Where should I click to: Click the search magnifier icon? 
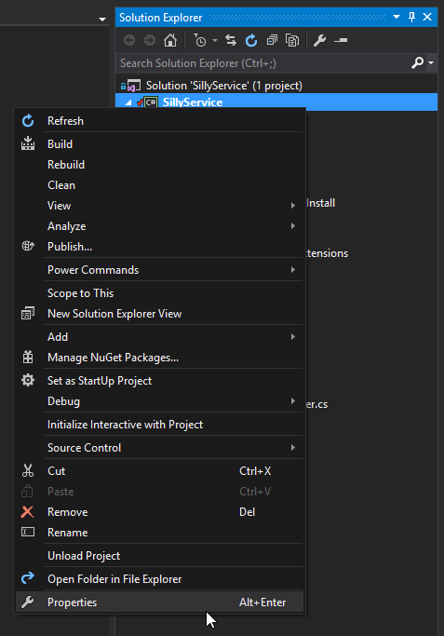click(x=417, y=63)
